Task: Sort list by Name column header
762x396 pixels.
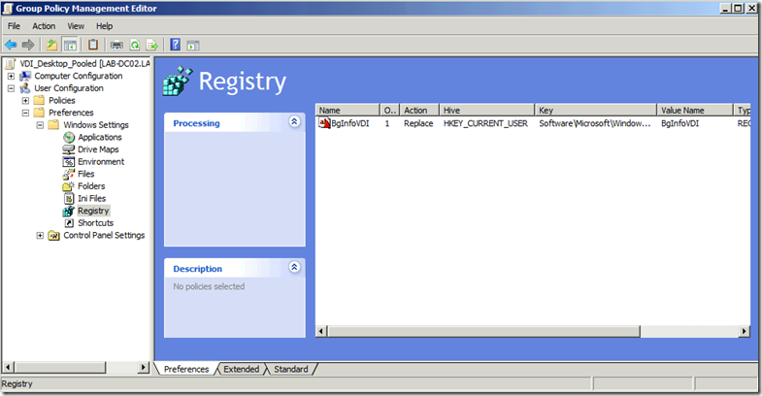Action: 348,111
